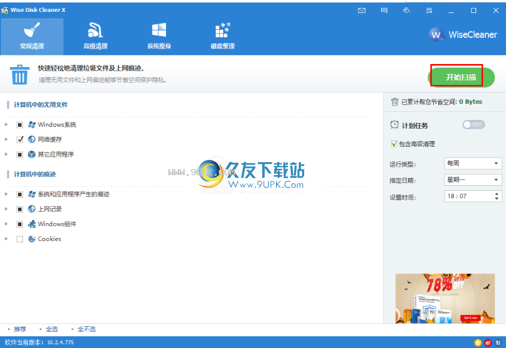Toggle the 上网记录 checkbox
Viewport: 506px width, 348px height.
[20, 209]
